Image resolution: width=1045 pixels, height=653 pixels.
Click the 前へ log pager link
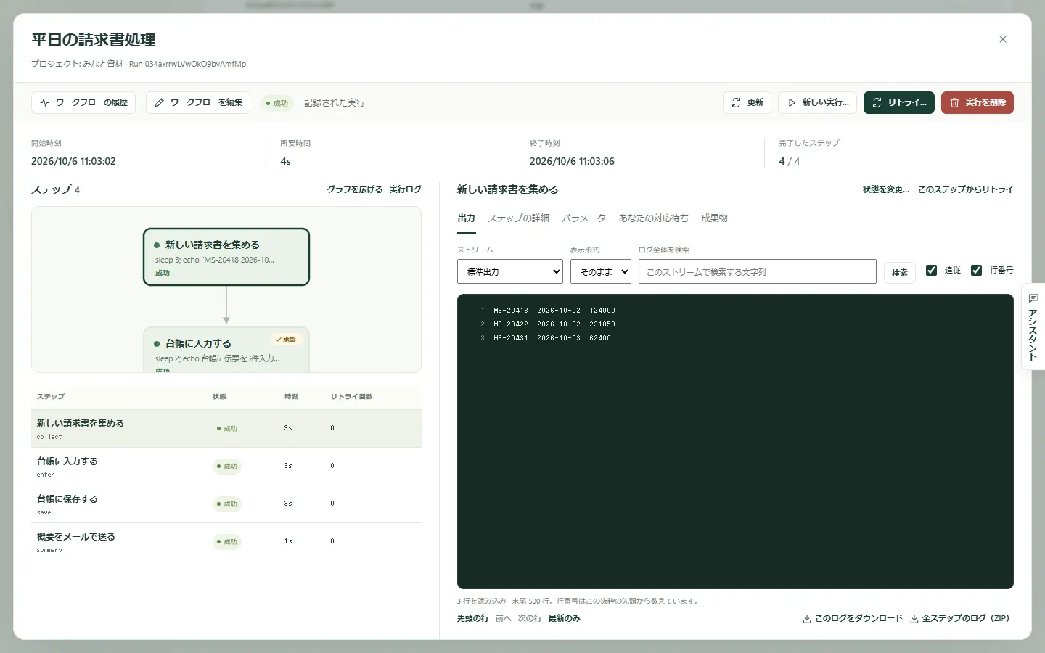pos(504,619)
